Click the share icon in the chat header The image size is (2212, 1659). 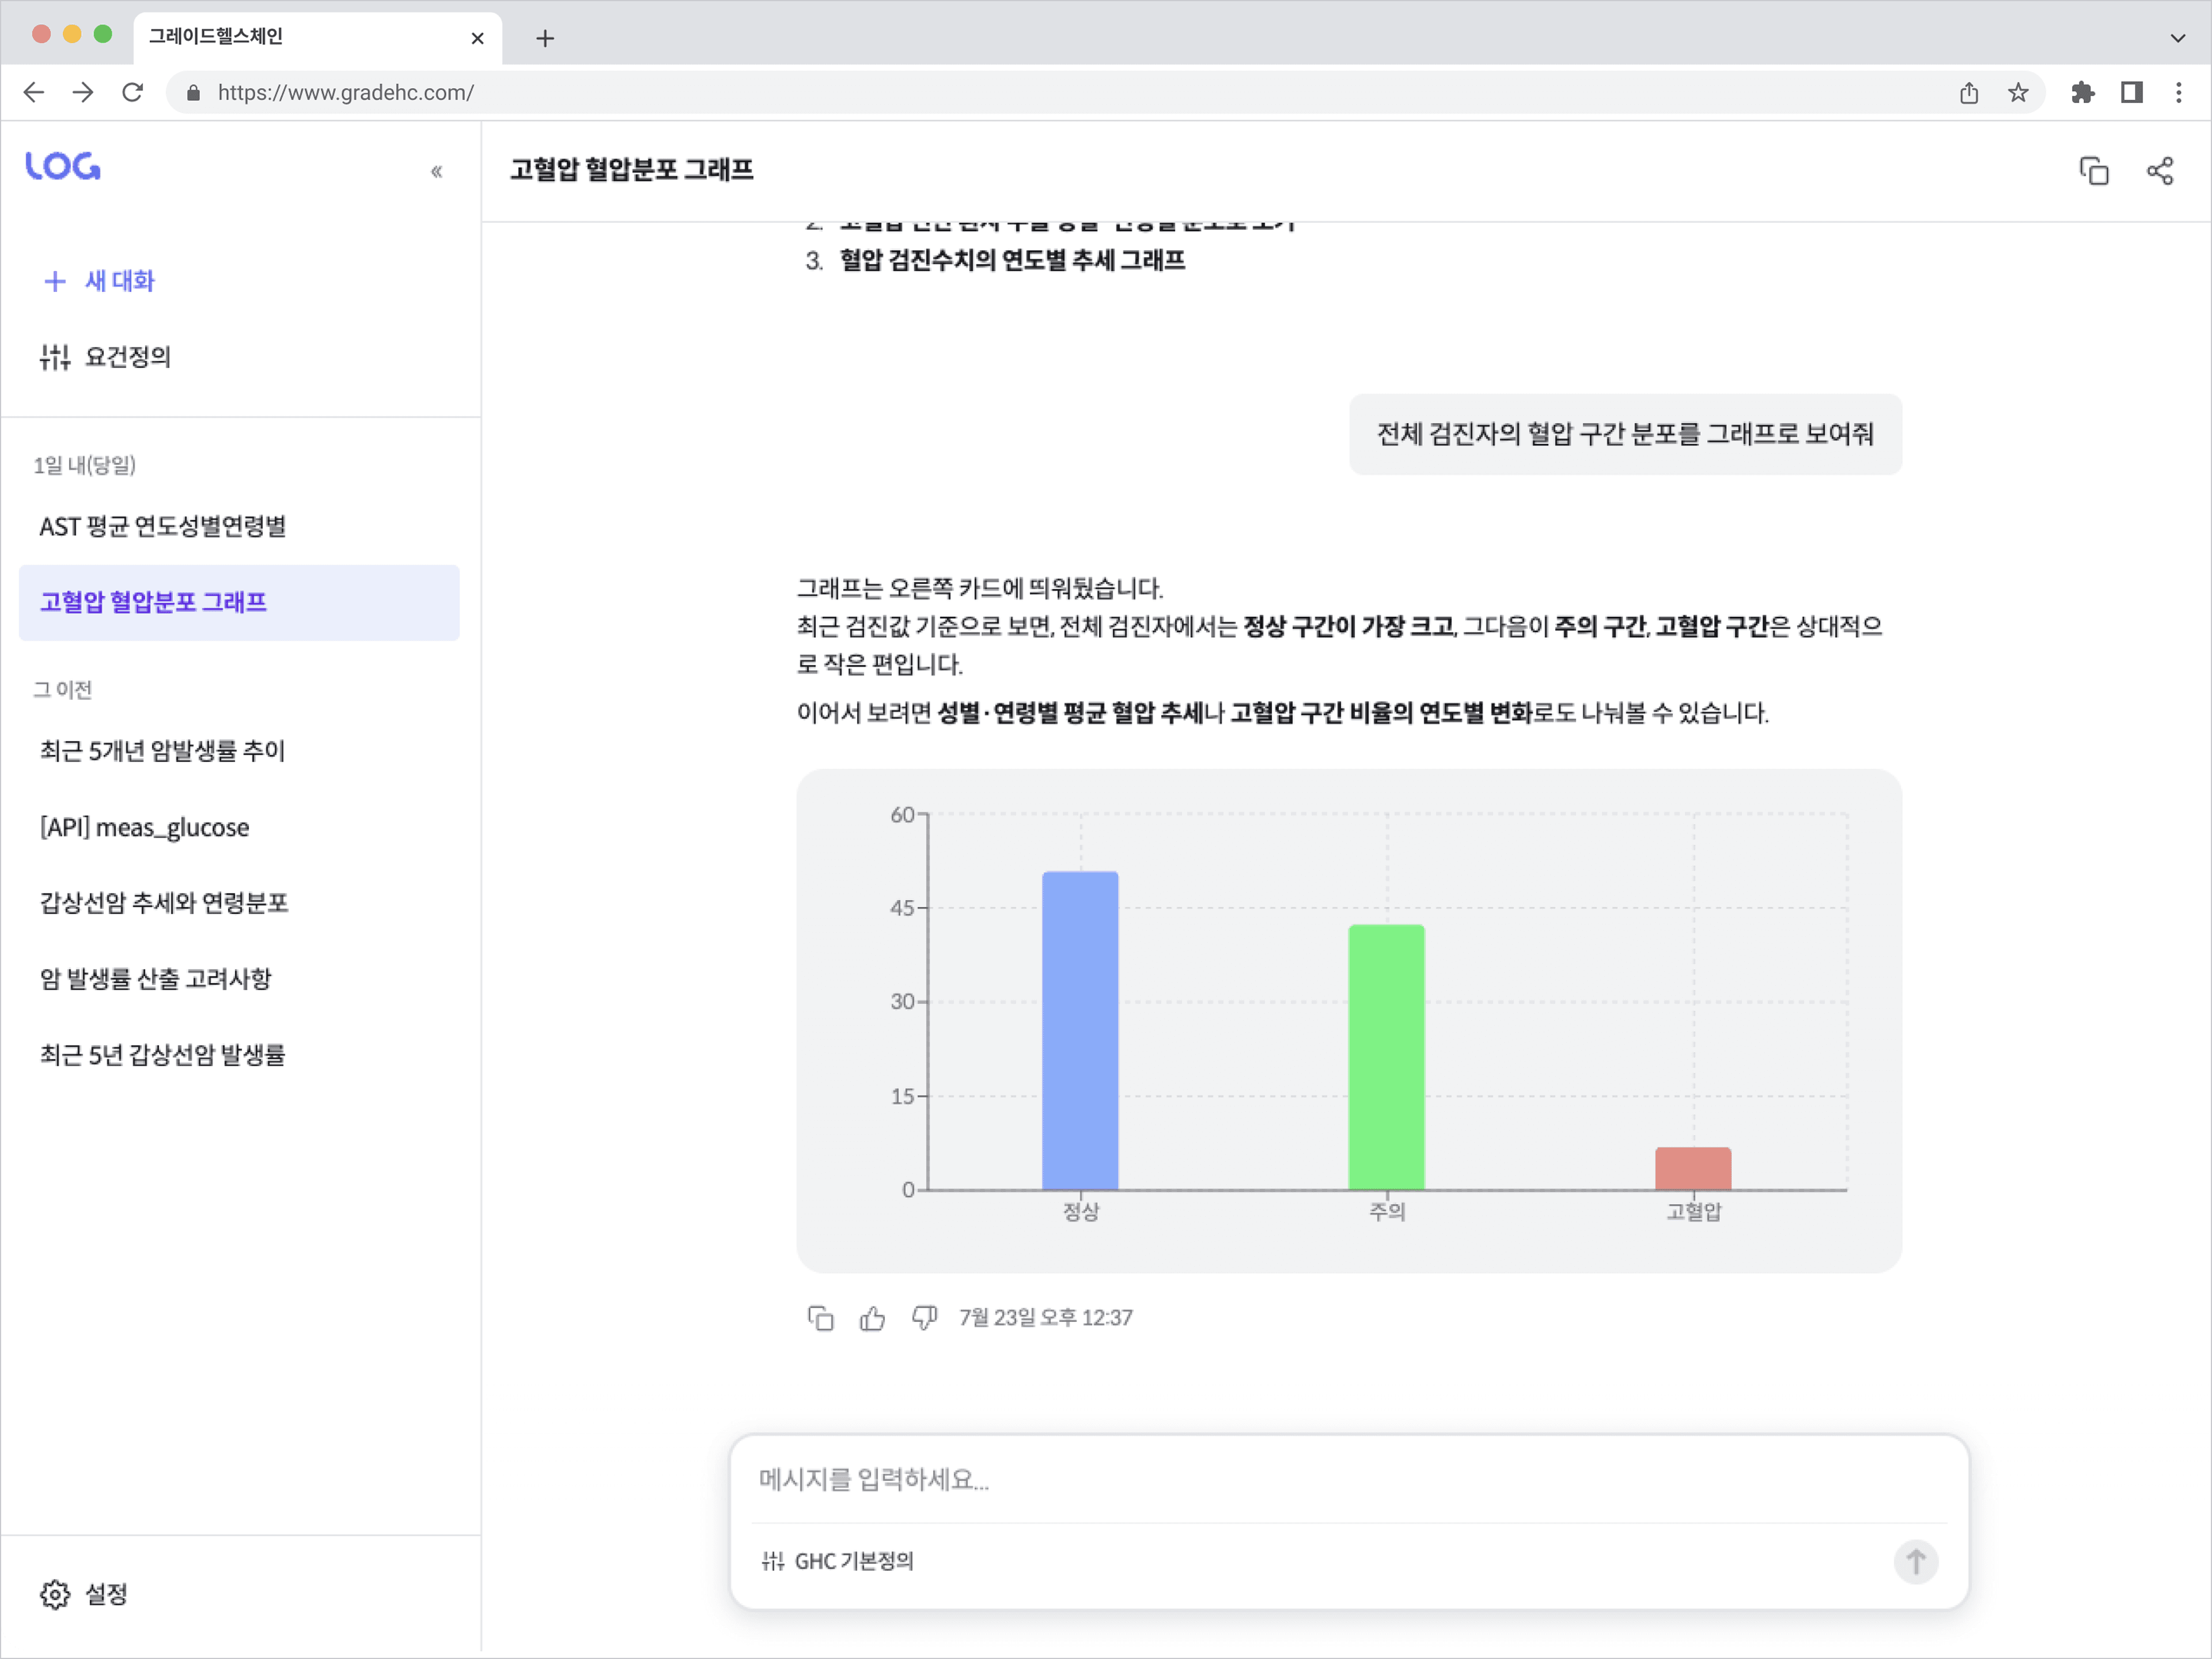[x=2160, y=171]
